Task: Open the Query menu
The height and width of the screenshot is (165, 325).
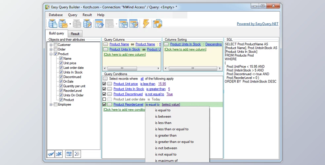Action: point(72,15)
